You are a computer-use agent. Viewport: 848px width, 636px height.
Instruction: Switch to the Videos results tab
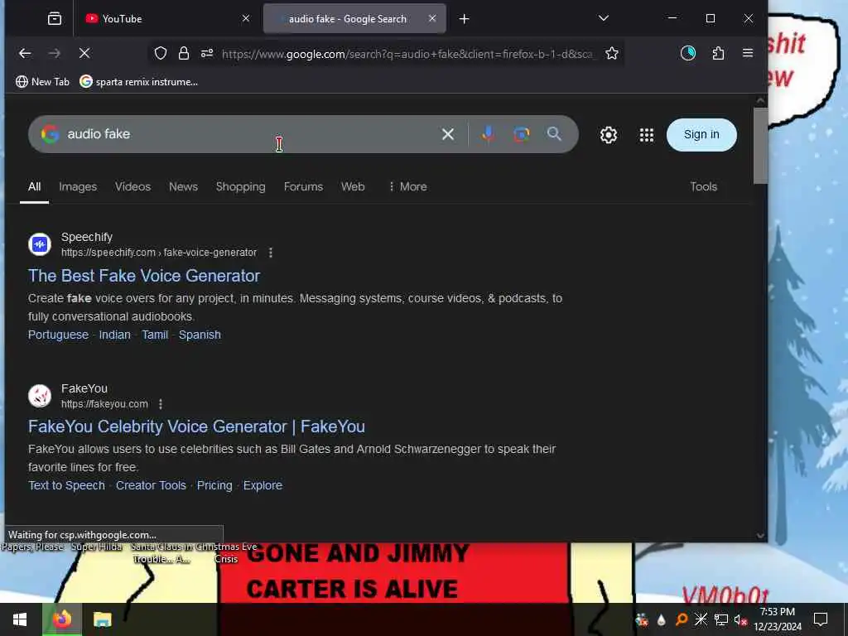click(132, 186)
